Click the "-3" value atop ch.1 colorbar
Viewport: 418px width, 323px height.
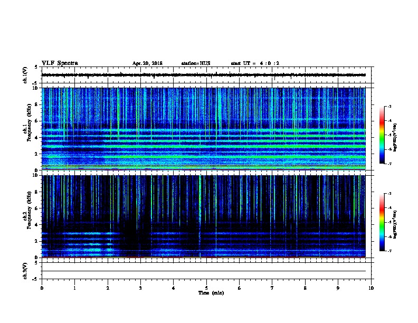pos(389,106)
